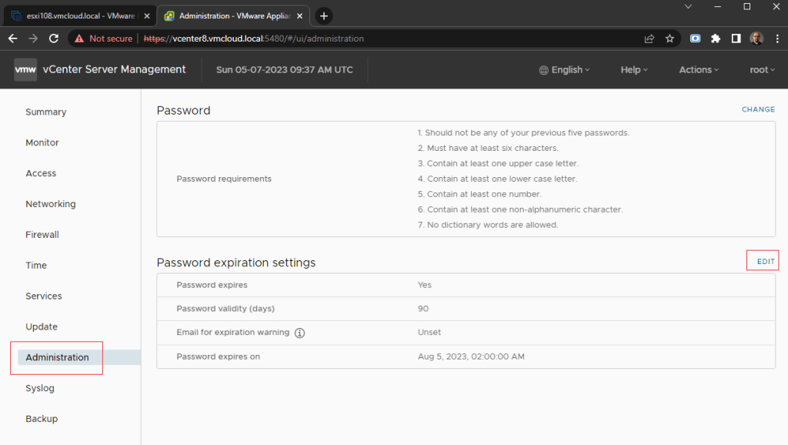Reload the page with browser refresh icon
788x445 pixels.
tap(54, 38)
